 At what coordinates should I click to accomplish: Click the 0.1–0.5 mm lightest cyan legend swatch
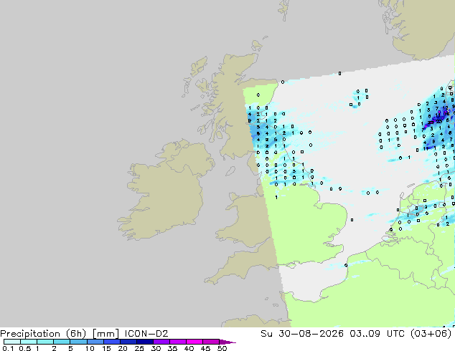point(12,342)
